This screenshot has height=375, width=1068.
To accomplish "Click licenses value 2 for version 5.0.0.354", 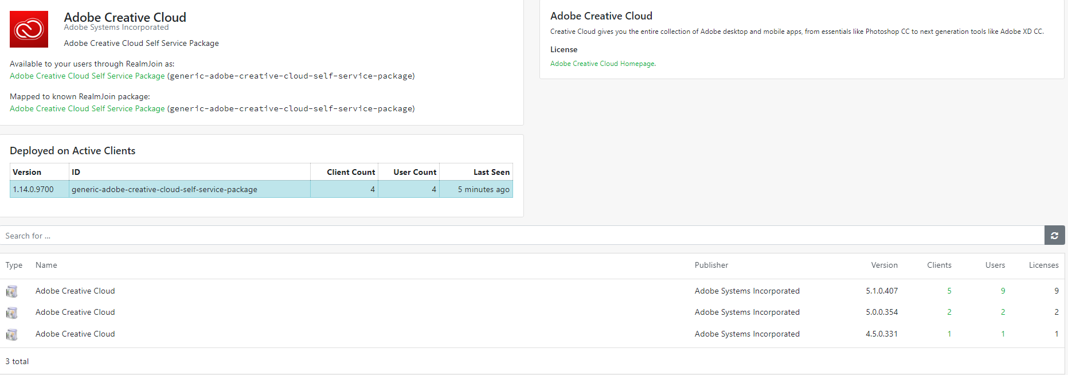I will coord(1057,312).
